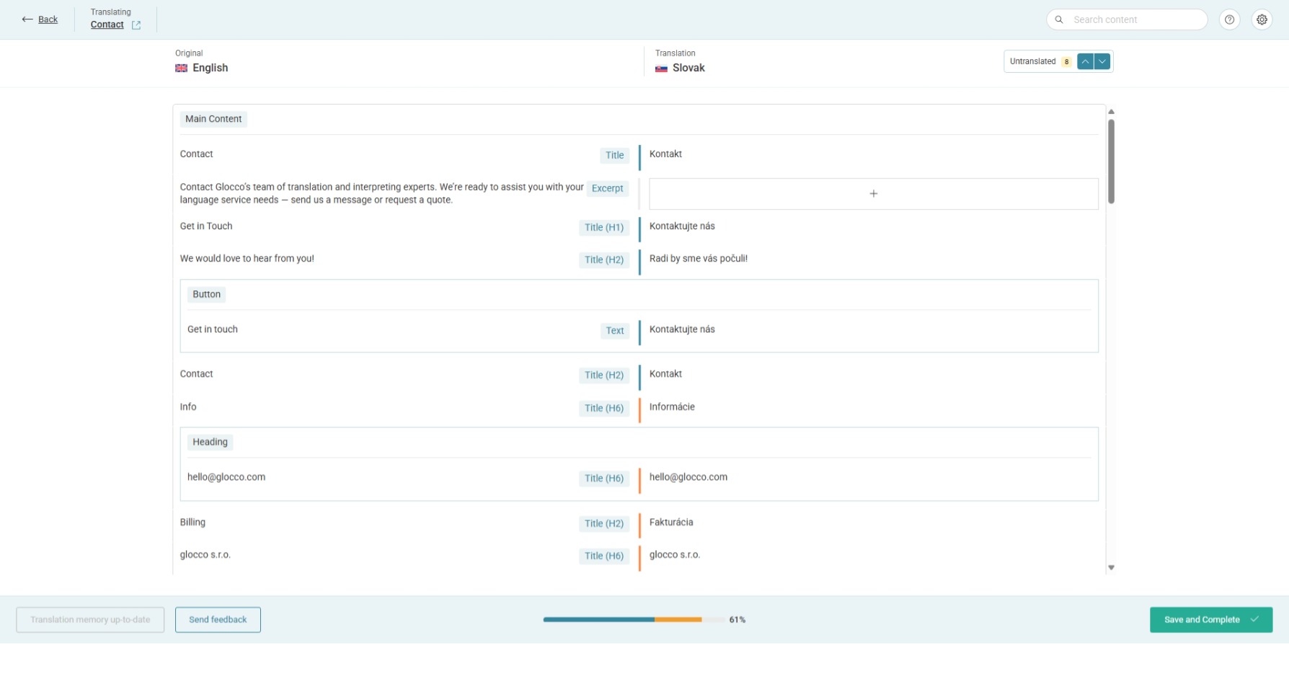Click the Untranslated filter label
1289x679 pixels.
click(1032, 61)
